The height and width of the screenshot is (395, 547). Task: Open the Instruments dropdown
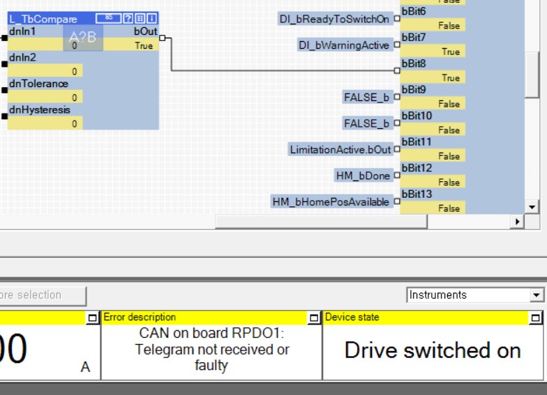point(475,295)
